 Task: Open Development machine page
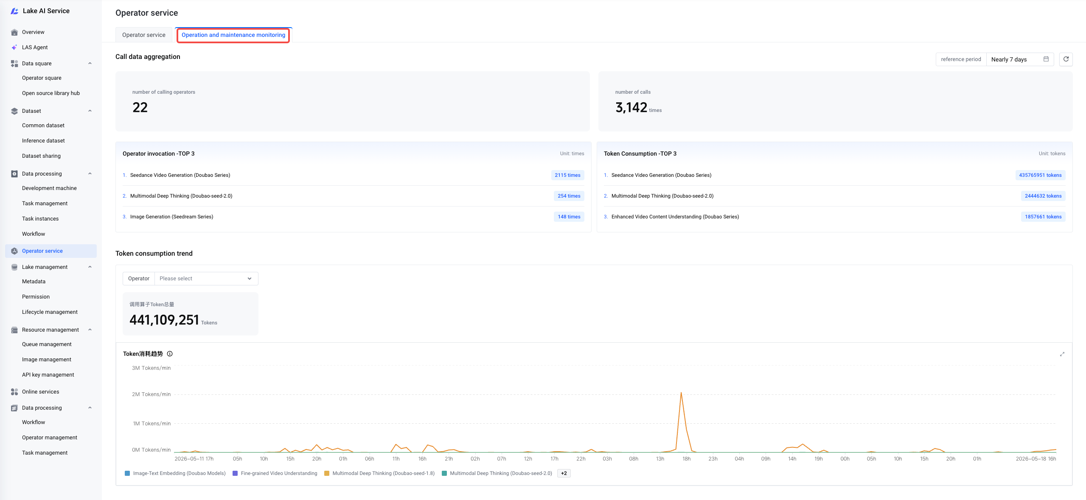(x=49, y=188)
